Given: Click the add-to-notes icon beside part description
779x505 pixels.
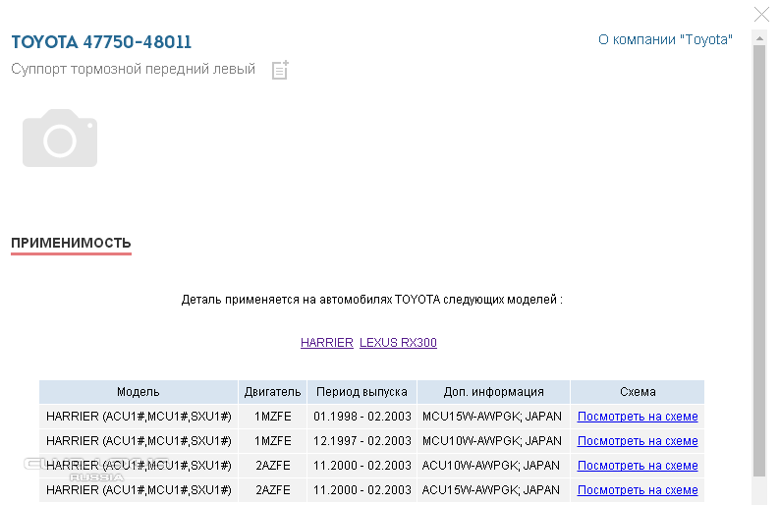Looking at the screenshot, I should tap(280, 70).
